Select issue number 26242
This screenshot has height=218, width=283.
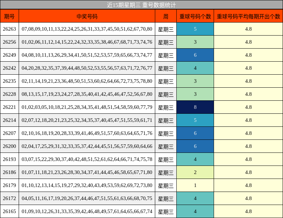click(10, 68)
